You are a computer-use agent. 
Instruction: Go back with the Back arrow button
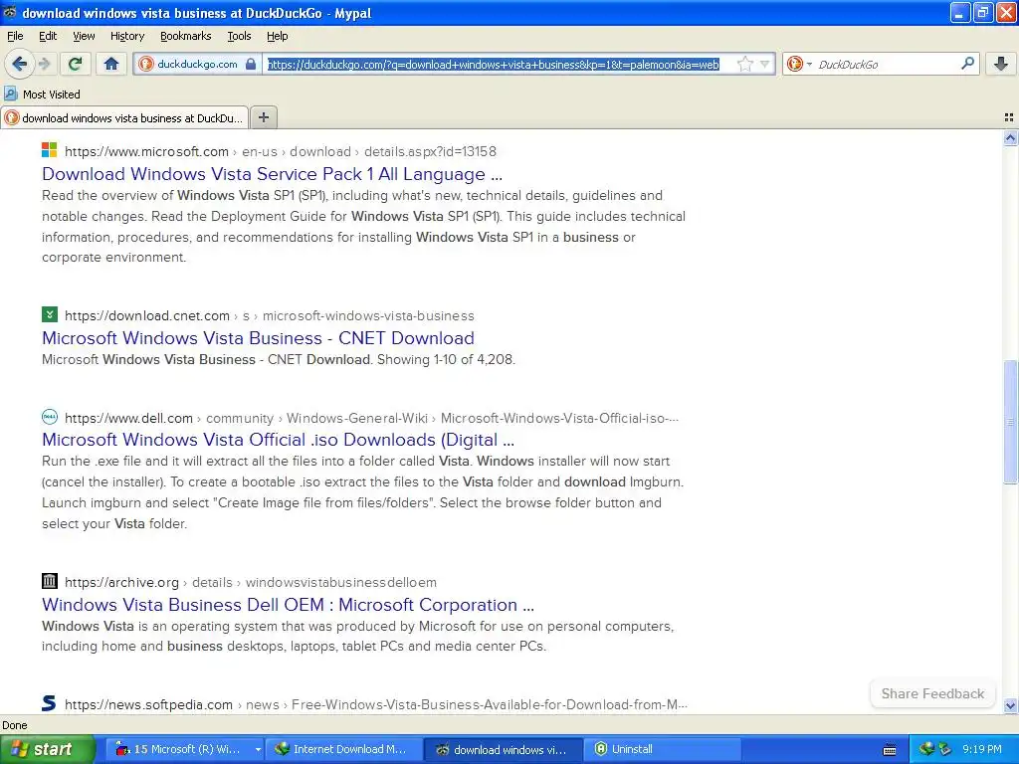click(19, 64)
